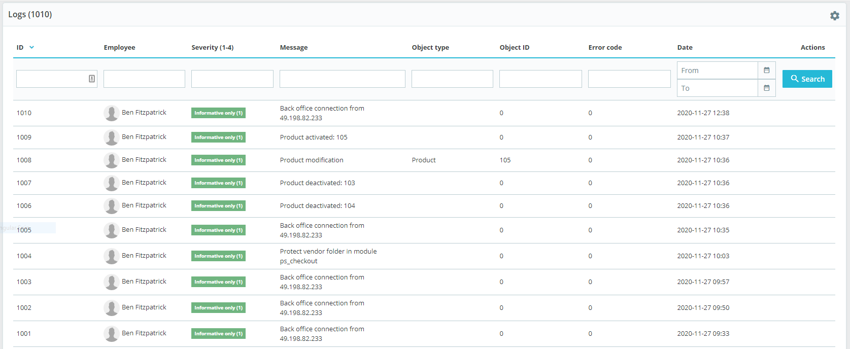Open the To date calendar icon
This screenshot has height=349, width=850.
(767, 88)
